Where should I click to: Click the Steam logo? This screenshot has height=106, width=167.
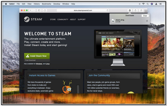tap(33, 19)
